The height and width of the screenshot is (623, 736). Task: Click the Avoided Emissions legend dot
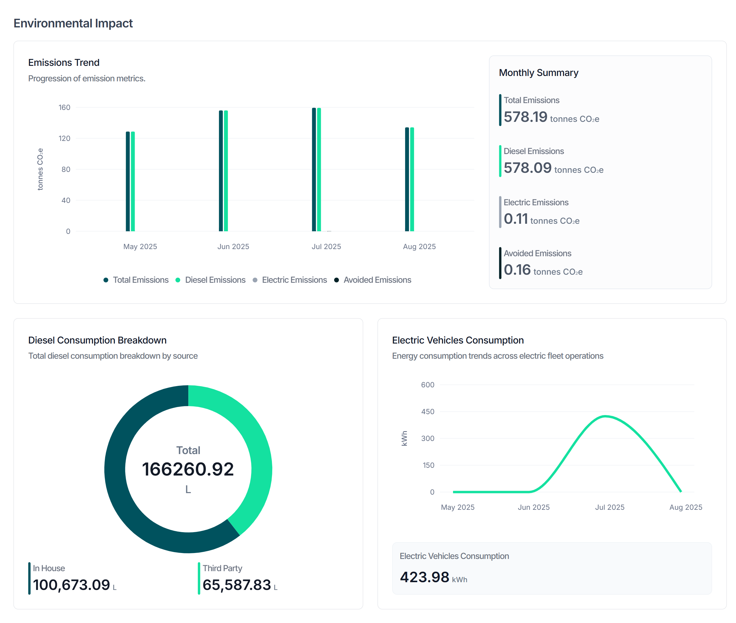coord(336,280)
